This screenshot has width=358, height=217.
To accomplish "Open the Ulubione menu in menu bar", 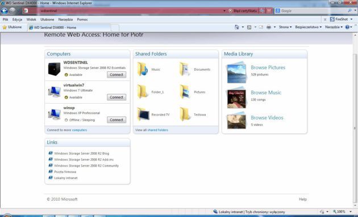I will point(47,20).
